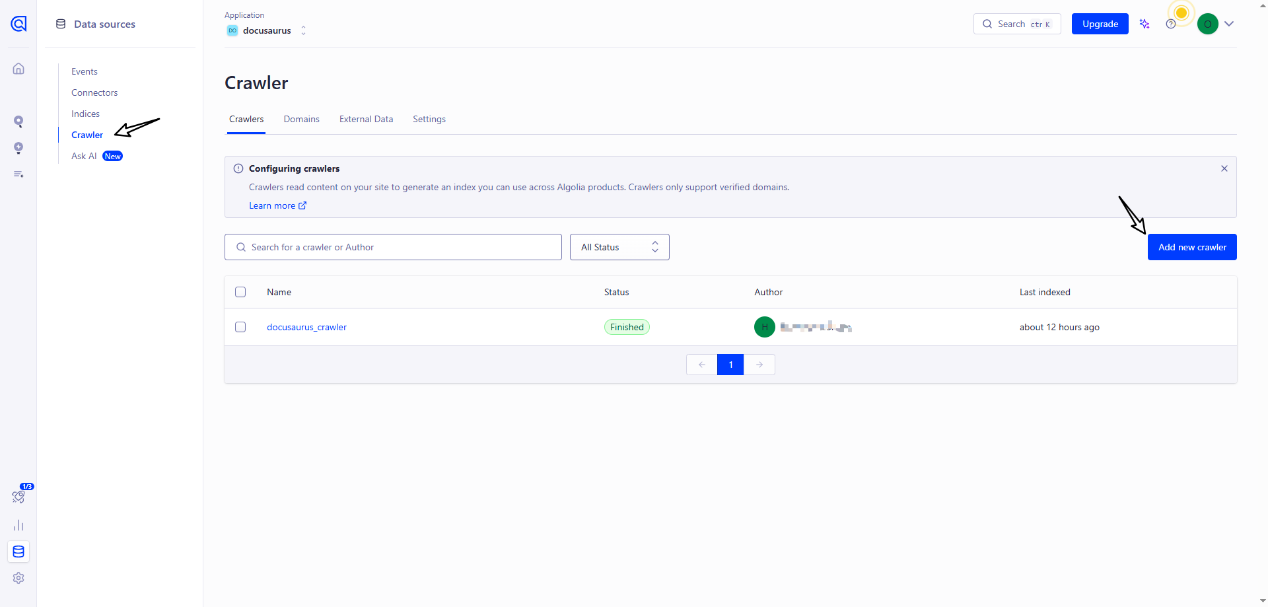Click the Add new crawler button
Viewport: 1268px width, 607px height.
(x=1191, y=247)
